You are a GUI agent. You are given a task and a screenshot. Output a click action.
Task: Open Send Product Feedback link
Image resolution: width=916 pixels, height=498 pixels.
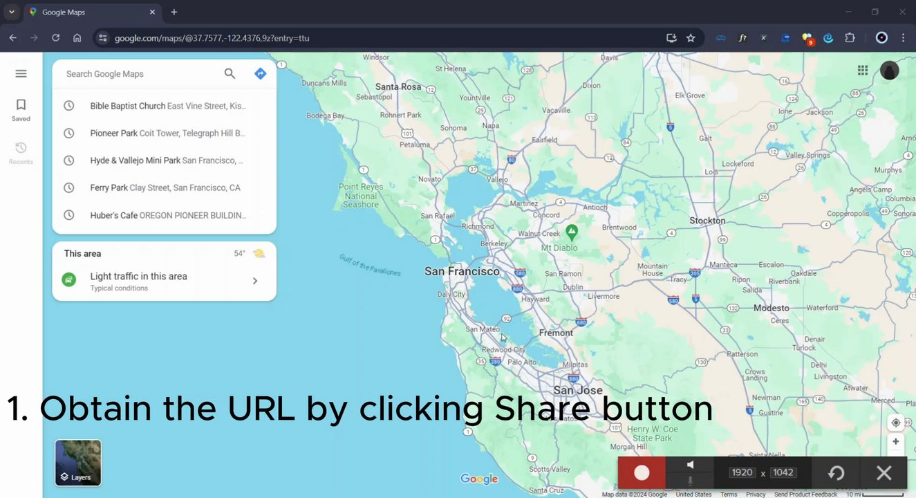tap(805, 495)
